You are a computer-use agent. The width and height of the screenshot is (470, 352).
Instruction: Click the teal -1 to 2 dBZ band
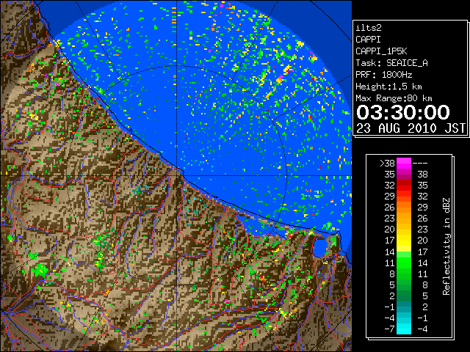tap(404, 307)
